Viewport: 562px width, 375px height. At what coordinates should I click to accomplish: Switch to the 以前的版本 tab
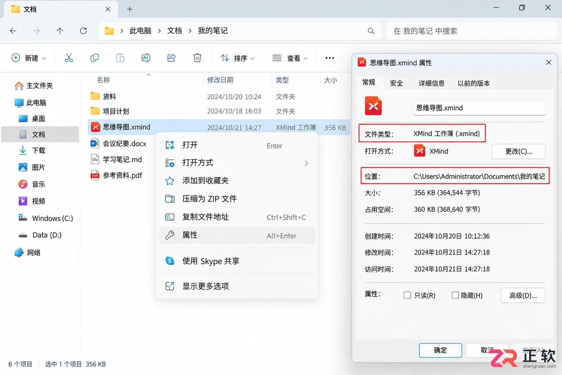tap(473, 83)
